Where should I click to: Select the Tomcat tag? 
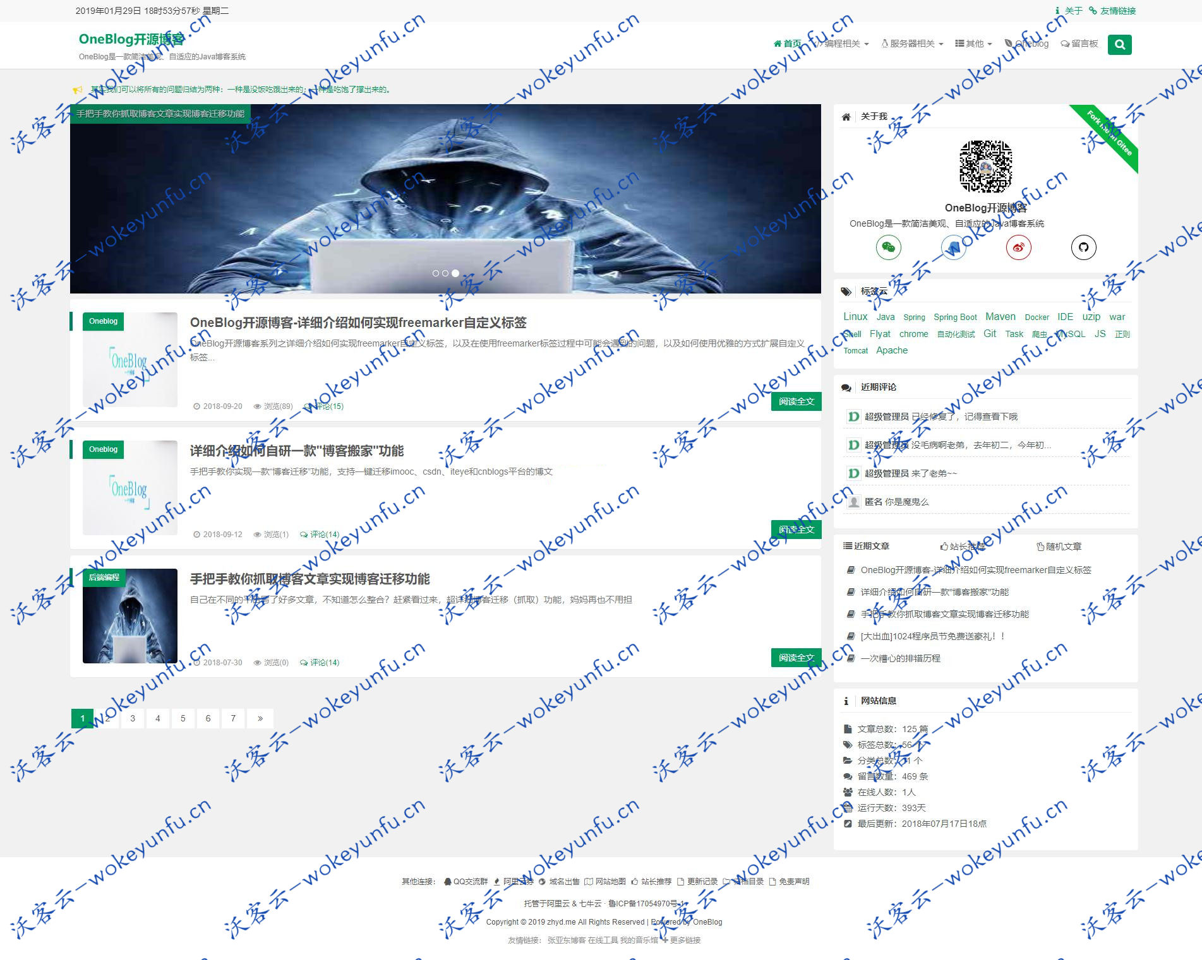click(x=856, y=351)
